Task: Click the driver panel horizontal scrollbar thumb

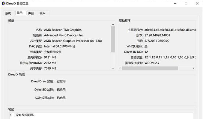Action: coord(150,68)
